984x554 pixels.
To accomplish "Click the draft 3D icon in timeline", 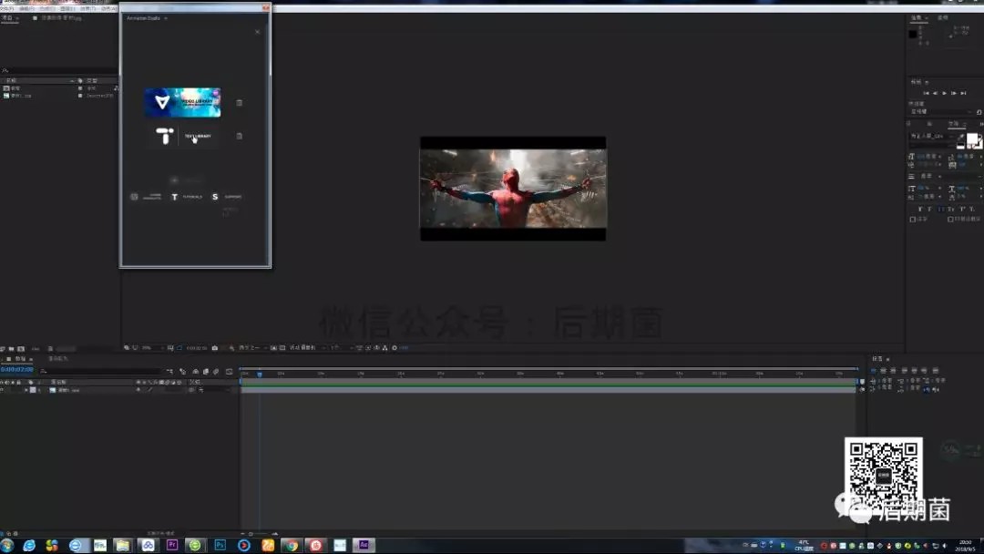I will [182, 372].
